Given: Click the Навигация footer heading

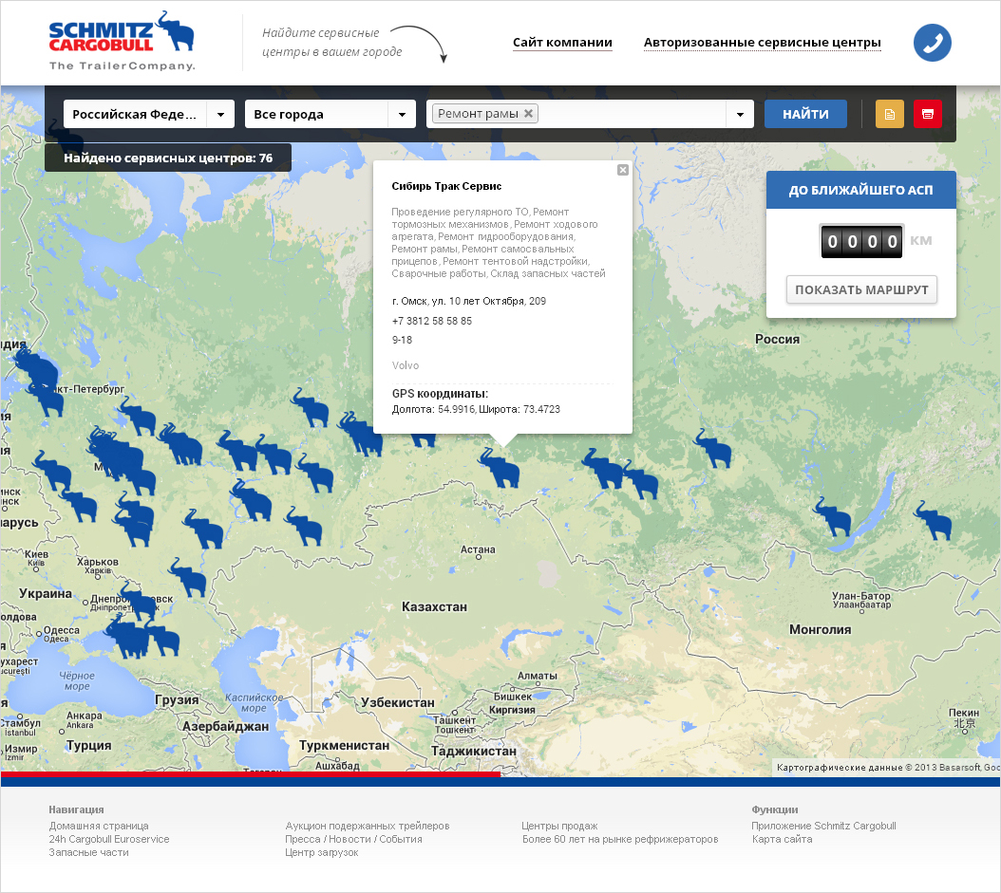Looking at the screenshot, I should [77, 810].
